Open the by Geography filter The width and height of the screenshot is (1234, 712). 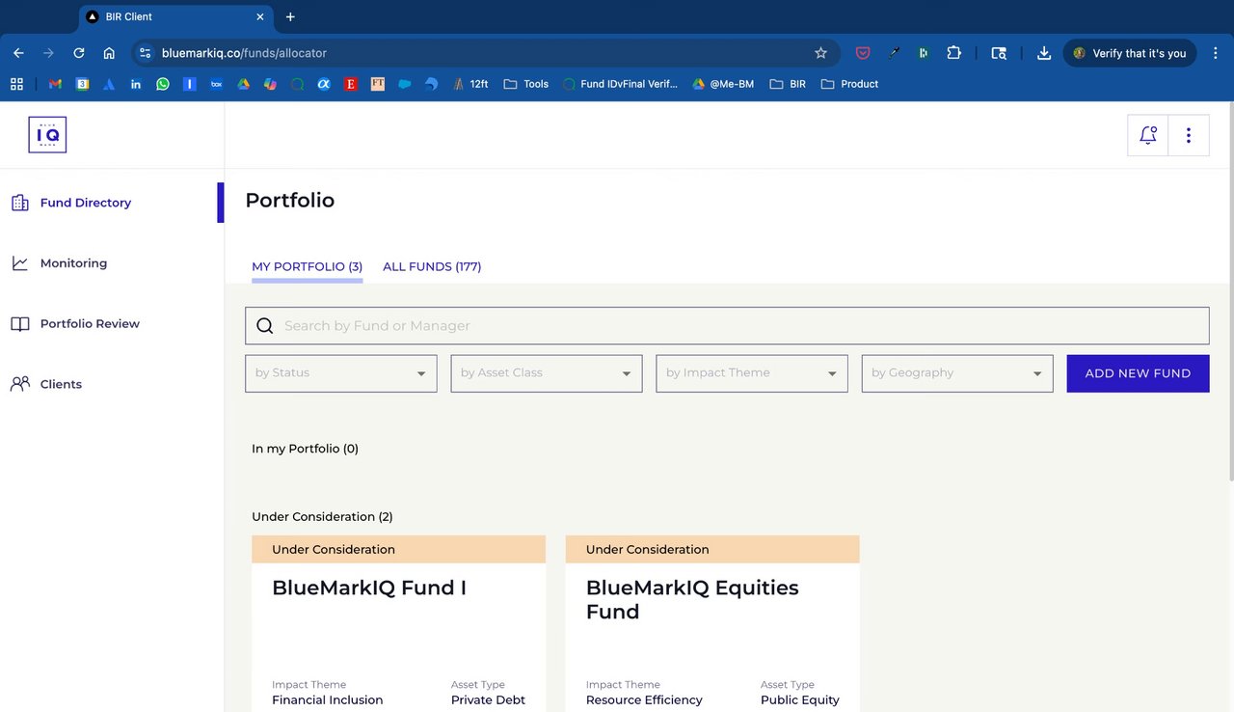point(957,373)
